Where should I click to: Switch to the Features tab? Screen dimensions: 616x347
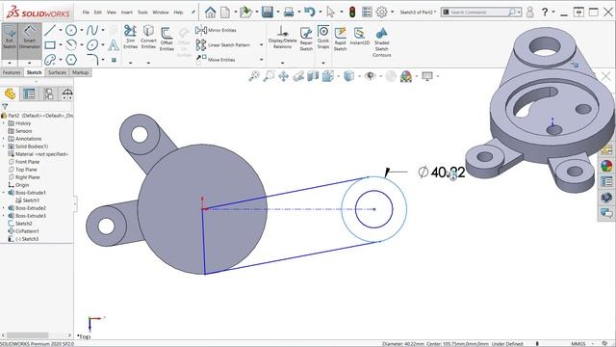point(12,72)
